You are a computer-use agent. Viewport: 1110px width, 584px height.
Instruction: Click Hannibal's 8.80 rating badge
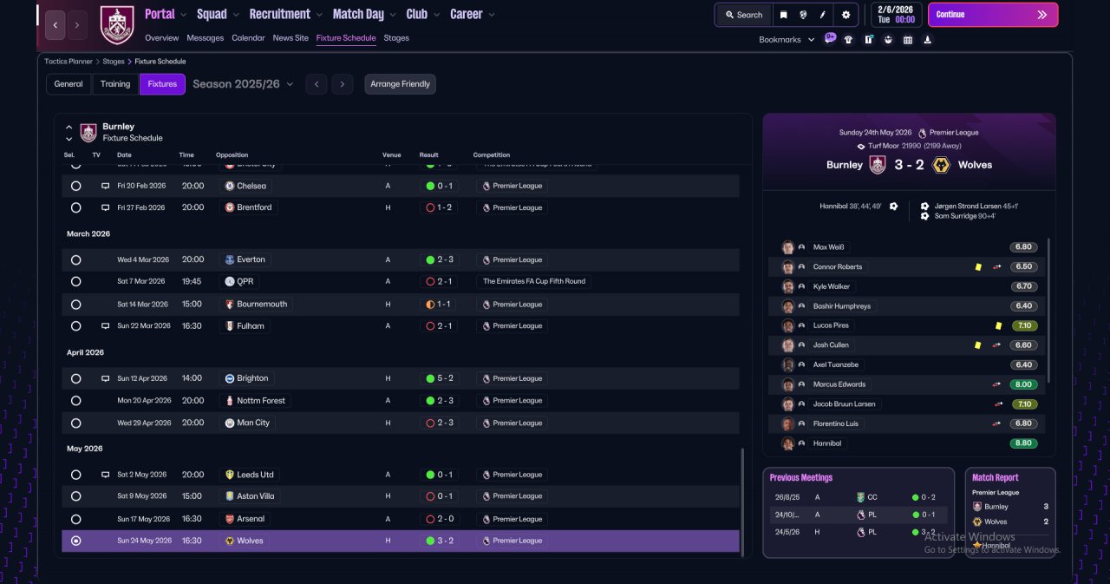tap(1023, 443)
